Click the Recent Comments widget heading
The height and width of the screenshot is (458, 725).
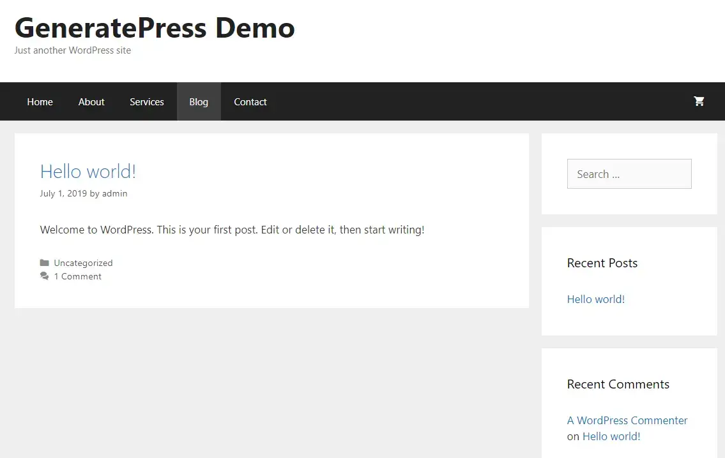coord(618,384)
